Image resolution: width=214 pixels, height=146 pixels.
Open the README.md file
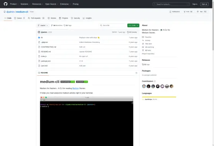[x=46, y=52]
